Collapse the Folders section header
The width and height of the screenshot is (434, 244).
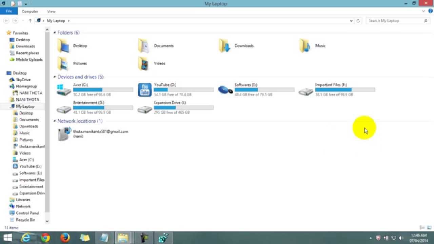coord(54,33)
